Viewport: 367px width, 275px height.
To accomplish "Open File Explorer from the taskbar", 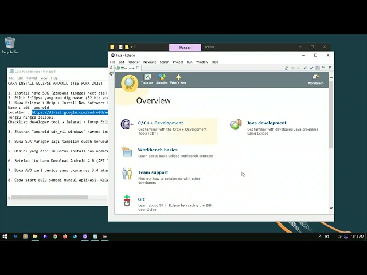I will coord(35,237).
